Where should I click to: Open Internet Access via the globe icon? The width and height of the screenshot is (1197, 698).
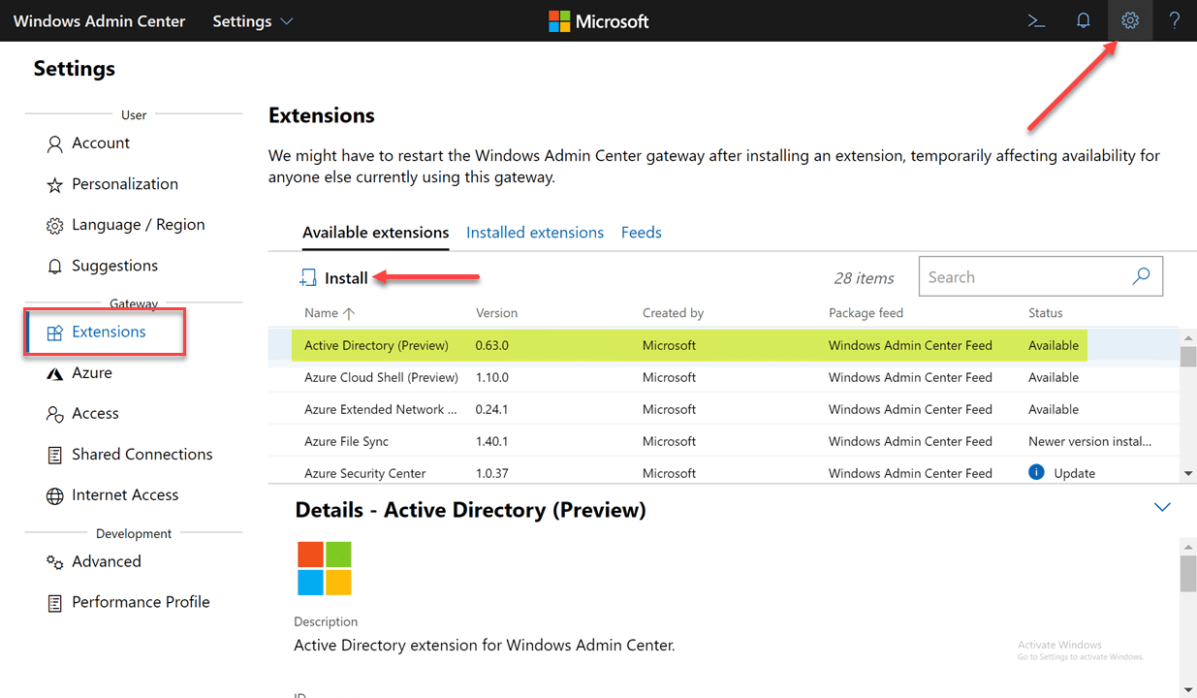54,494
